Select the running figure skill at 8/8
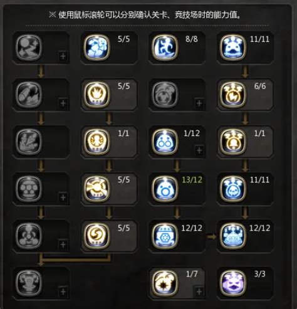Viewport: 297px width, 309px height. (x=165, y=48)
